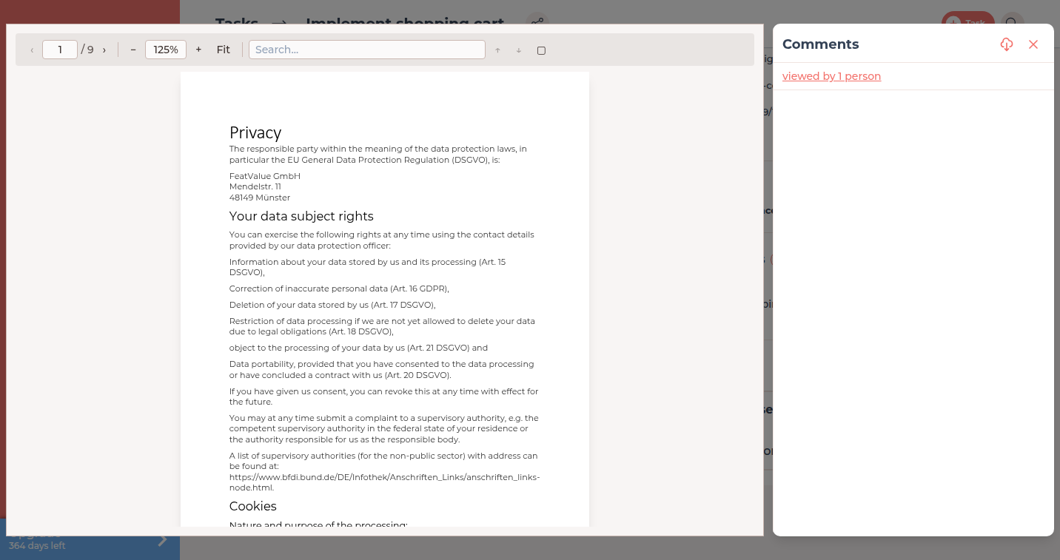
Task: Jump to previous search match arrow
Action: coord(497,50)
